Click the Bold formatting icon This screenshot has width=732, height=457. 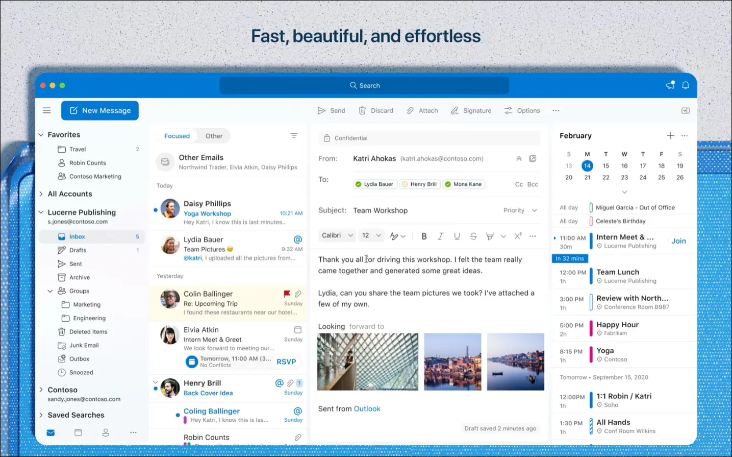(x=424, y=236)
